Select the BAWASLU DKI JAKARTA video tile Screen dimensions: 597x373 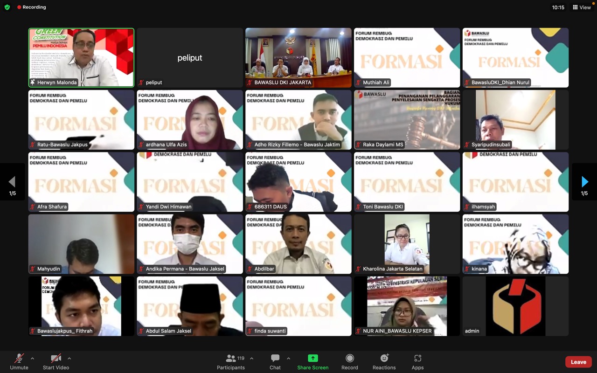[x=298, y=57]
